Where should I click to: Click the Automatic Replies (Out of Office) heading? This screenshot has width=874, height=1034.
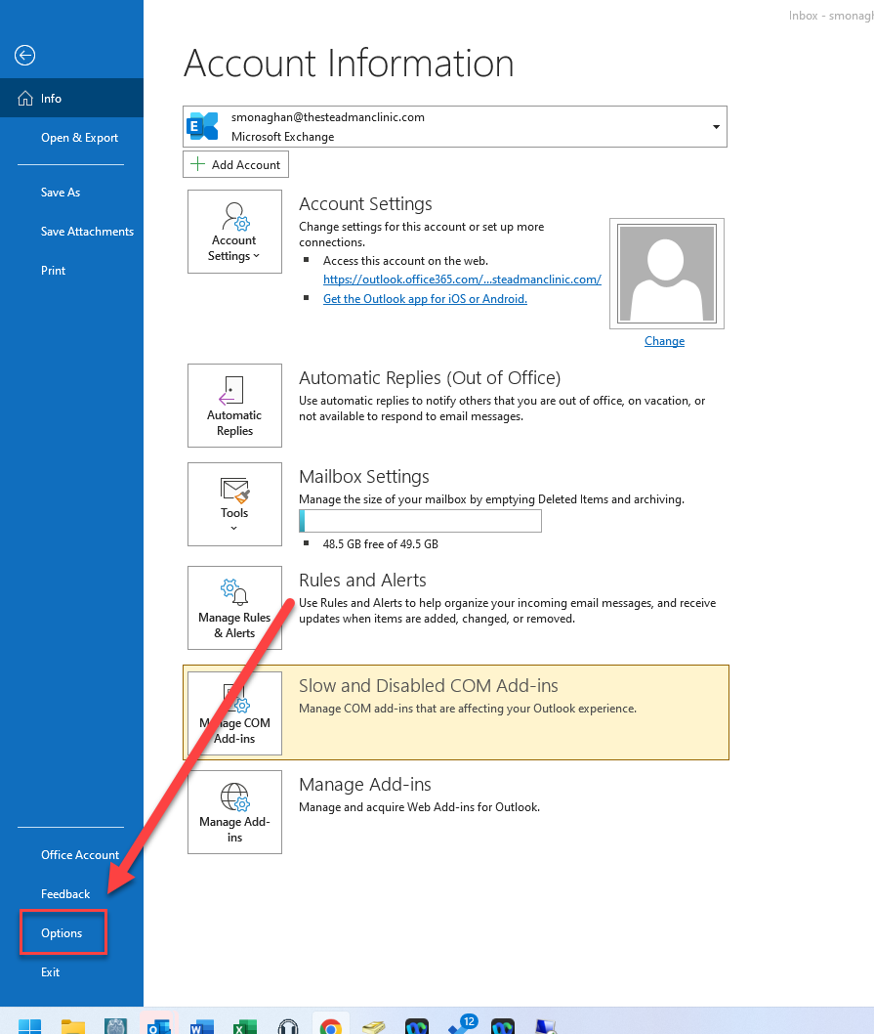[430, 378]
